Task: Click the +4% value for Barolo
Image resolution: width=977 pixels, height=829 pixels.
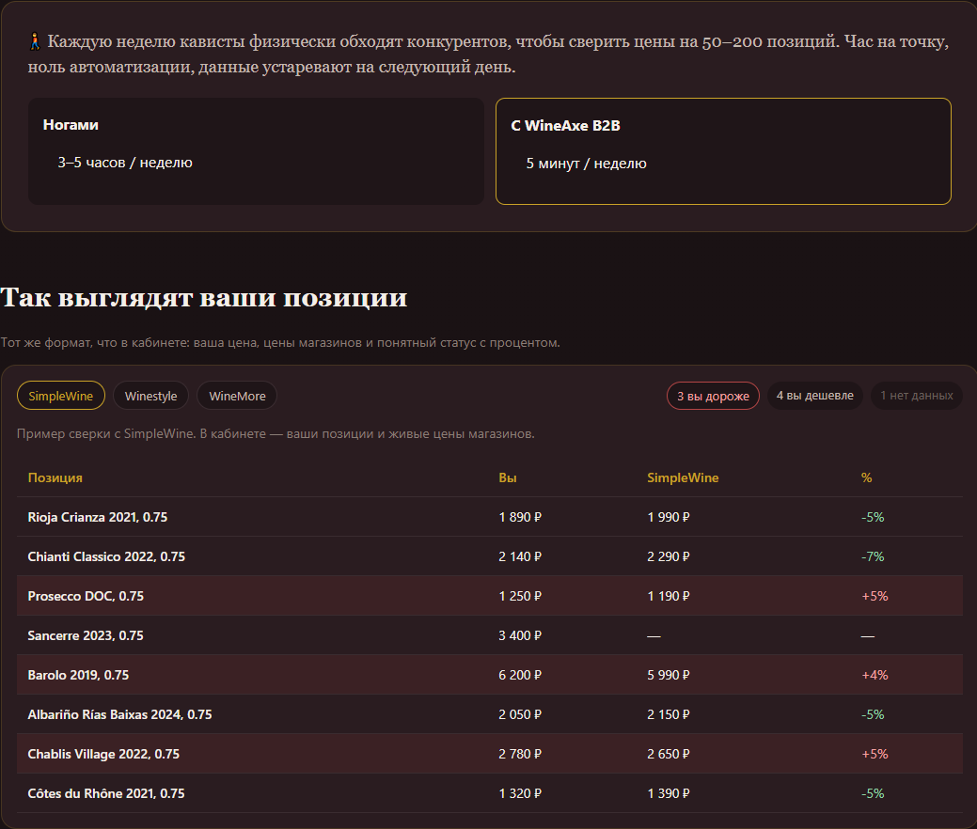Action: click(x=875, y=675)
